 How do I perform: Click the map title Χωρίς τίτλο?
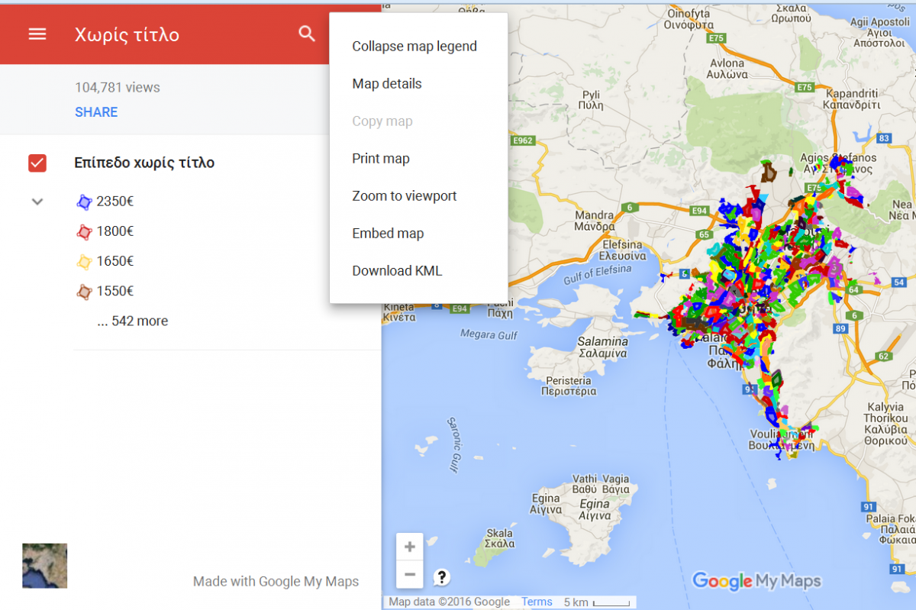[x=127, y=35]
